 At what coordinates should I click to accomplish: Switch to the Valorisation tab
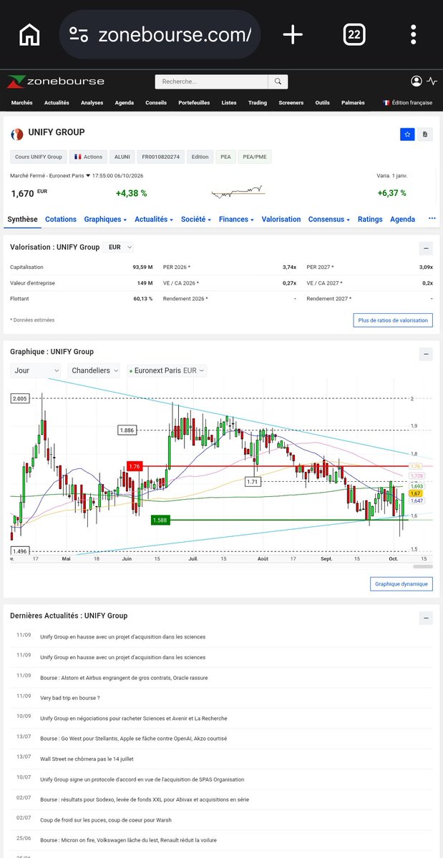click(281, 220)
